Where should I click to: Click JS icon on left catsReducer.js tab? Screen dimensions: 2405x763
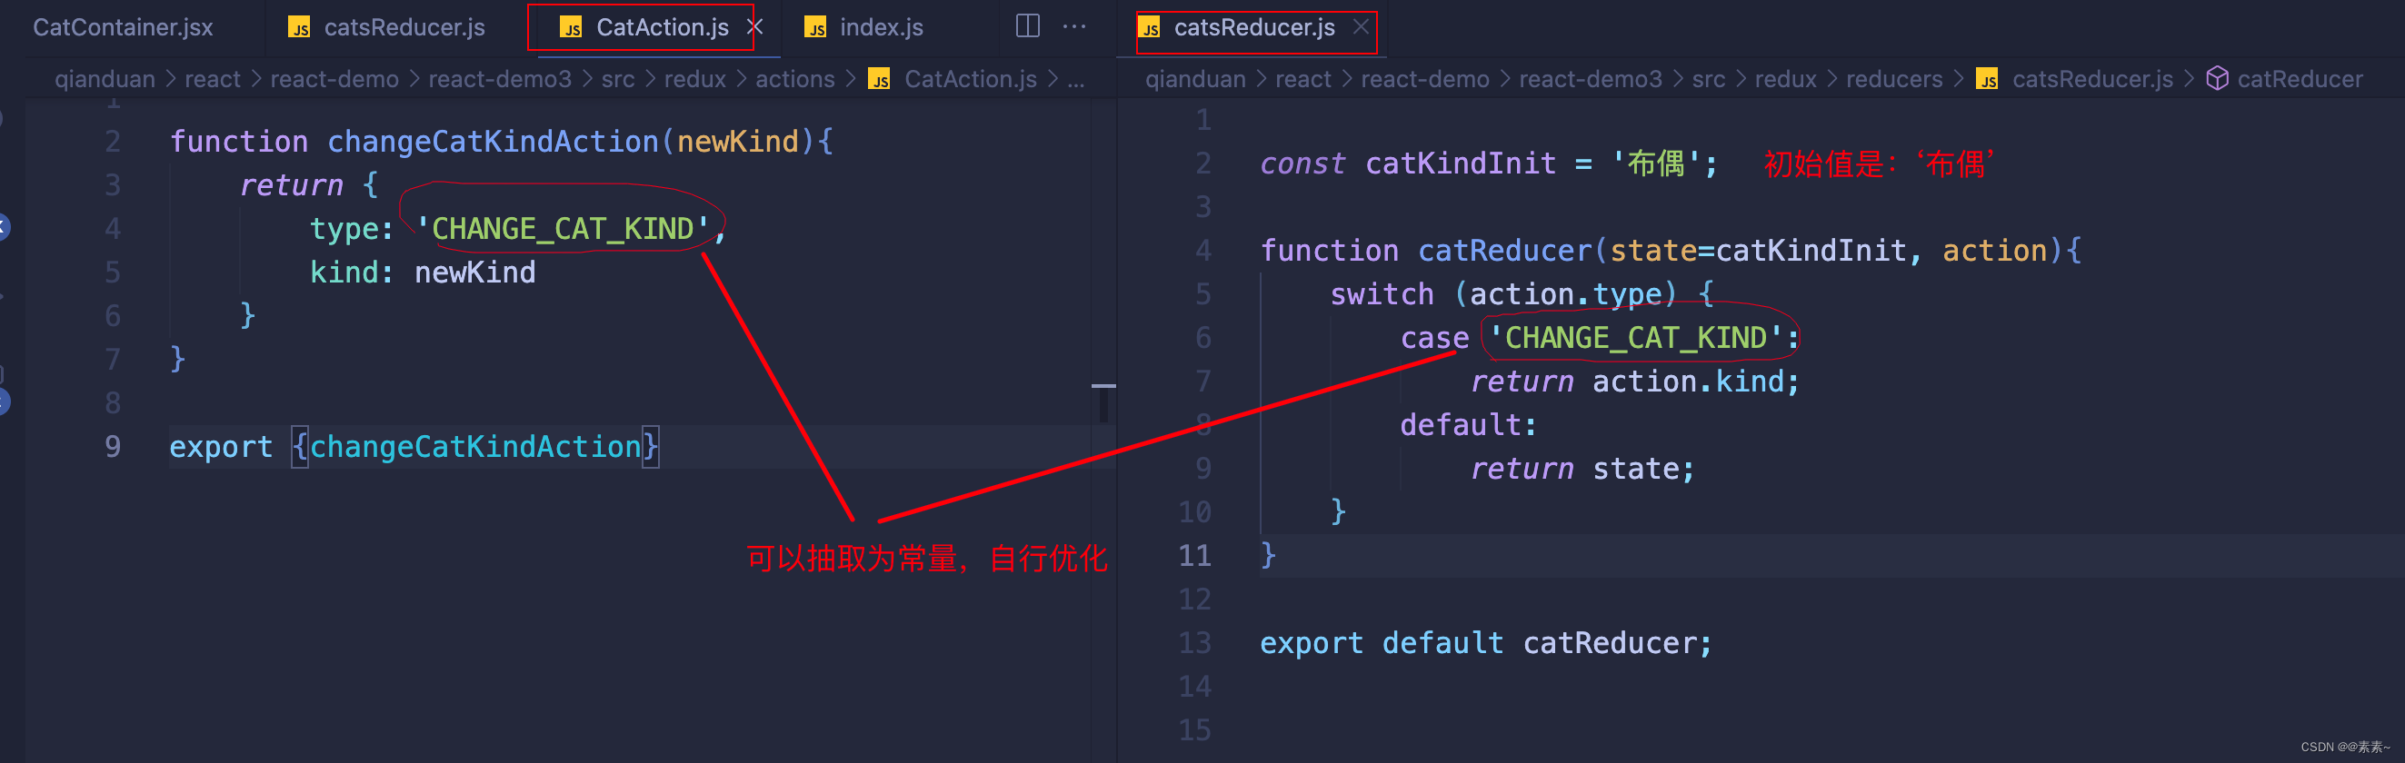(299, 27)
